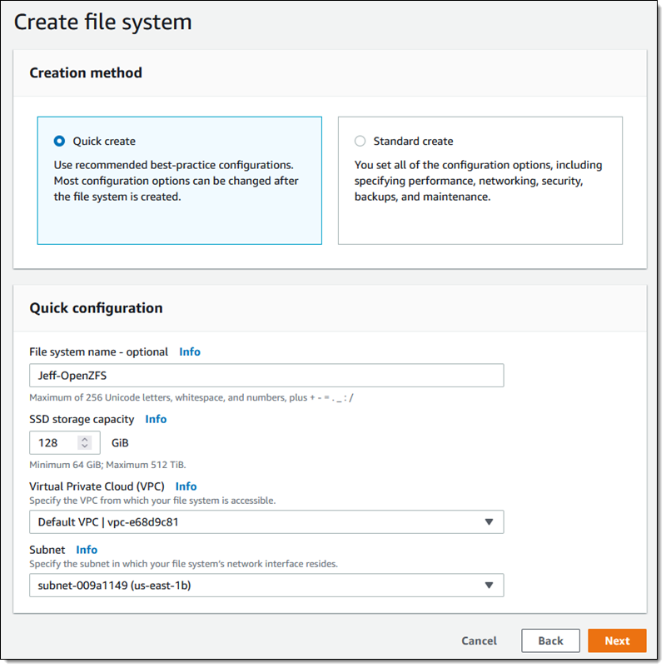Expand the Subnet dropdown arrow

489,586
